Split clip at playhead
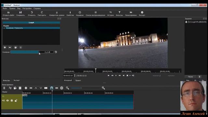The height and width of the screenshot is (117, 208). (x=46, y=88)
